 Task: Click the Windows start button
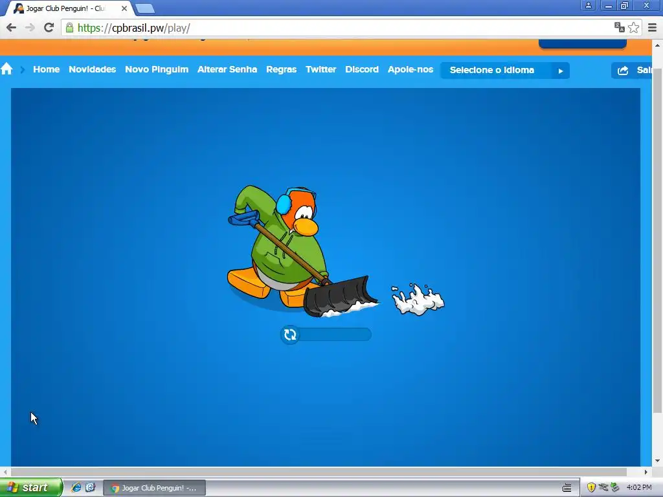[31, 487]
